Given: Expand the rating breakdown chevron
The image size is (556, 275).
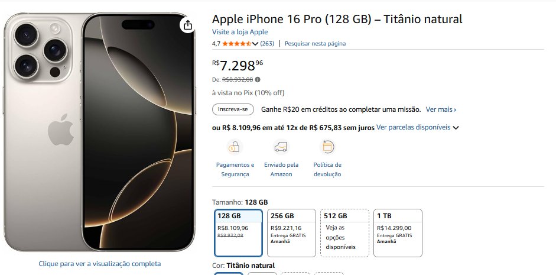Looking at the screenshot, I should [x=255, y=44].
